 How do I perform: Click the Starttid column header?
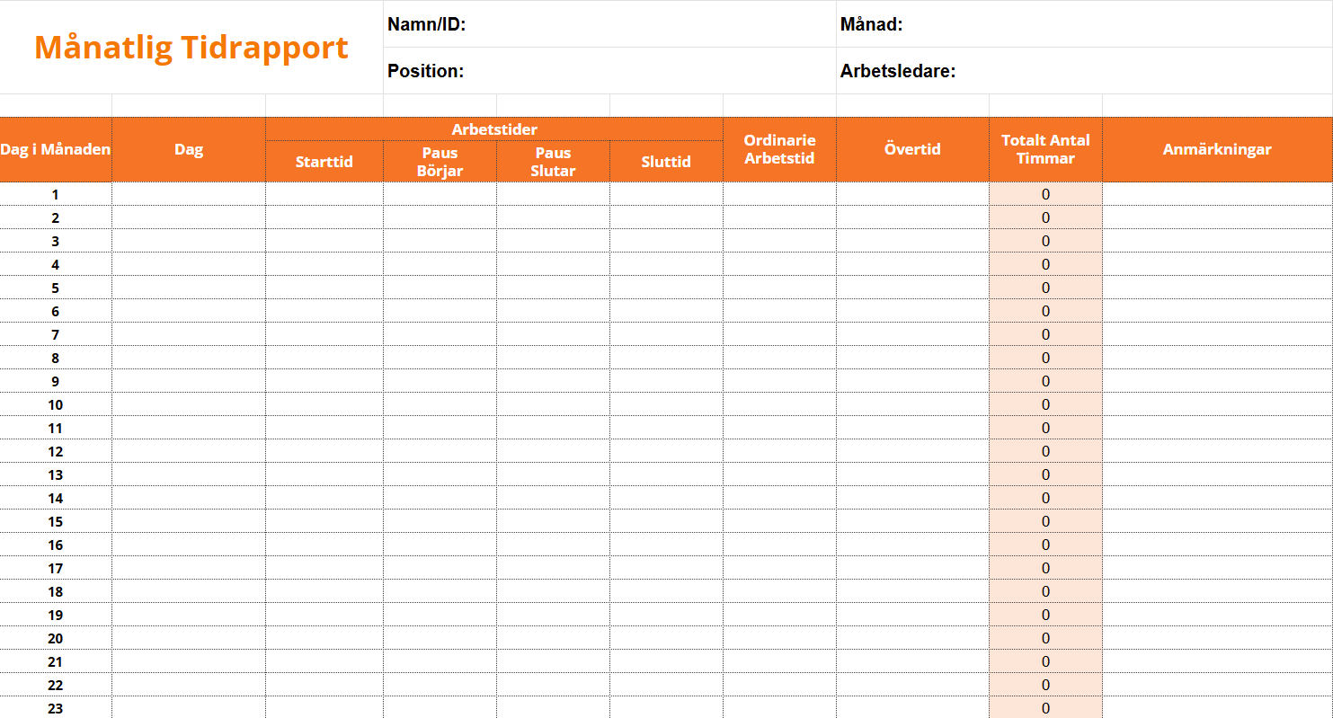pos(324,162)
